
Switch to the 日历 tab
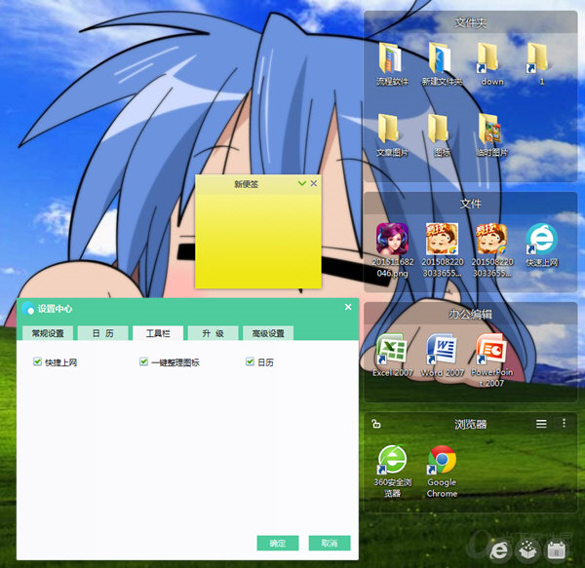point(102,333)
